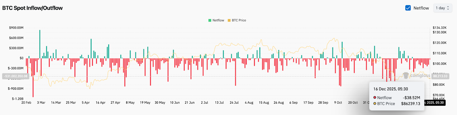Select the tallest green bar near 3 Mar
Screen dimensions: 457x115
[40, 44]
